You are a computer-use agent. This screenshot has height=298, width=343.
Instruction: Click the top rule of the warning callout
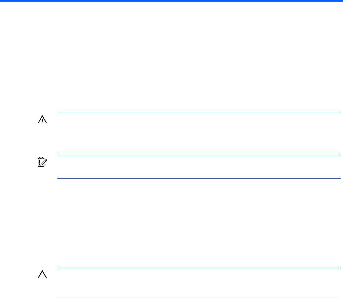pyautogui.click(x=199, y=113)
